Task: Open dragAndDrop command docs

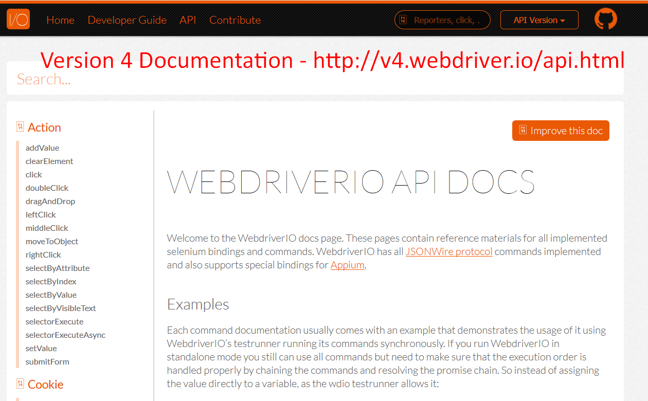Action: [50, 202]
